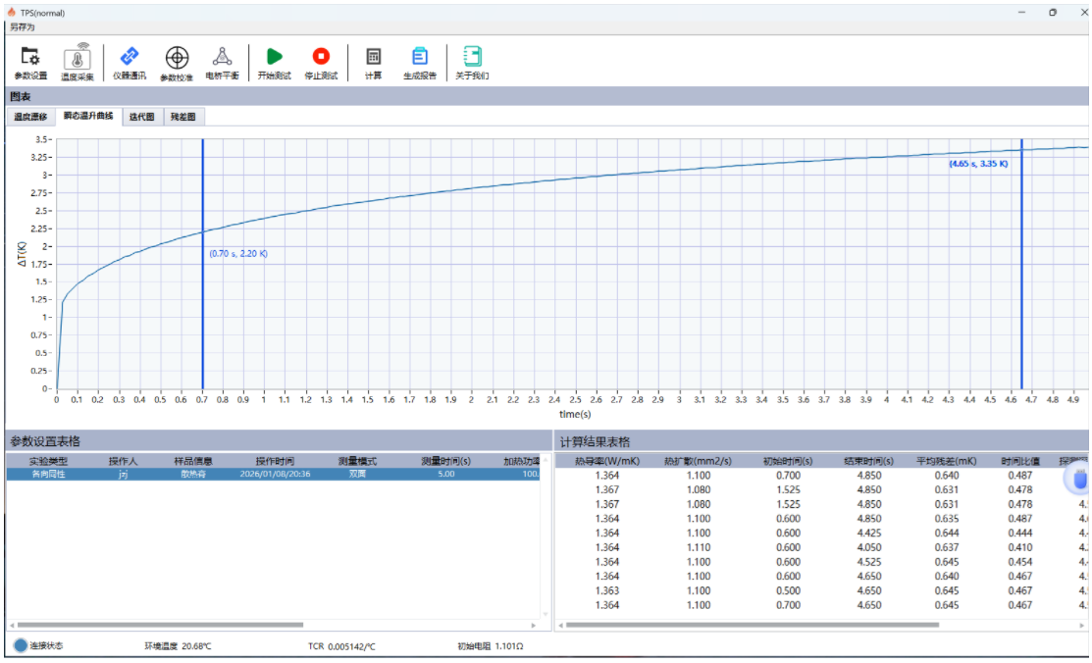Click the 电桥平衡 bridge balance icon
This screenshot has height=663, width=1092.
pyautogui.click(x=223, y=63)
